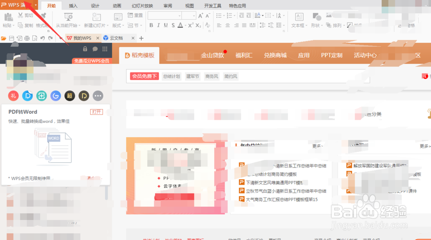The image size is (431, 240).
Task: Select left text alignment
Action: coord(219,25)
